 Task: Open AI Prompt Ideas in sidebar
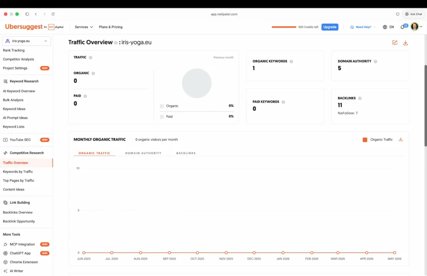tap(15, 118)
